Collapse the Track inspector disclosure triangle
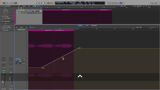 pos(1,21)
